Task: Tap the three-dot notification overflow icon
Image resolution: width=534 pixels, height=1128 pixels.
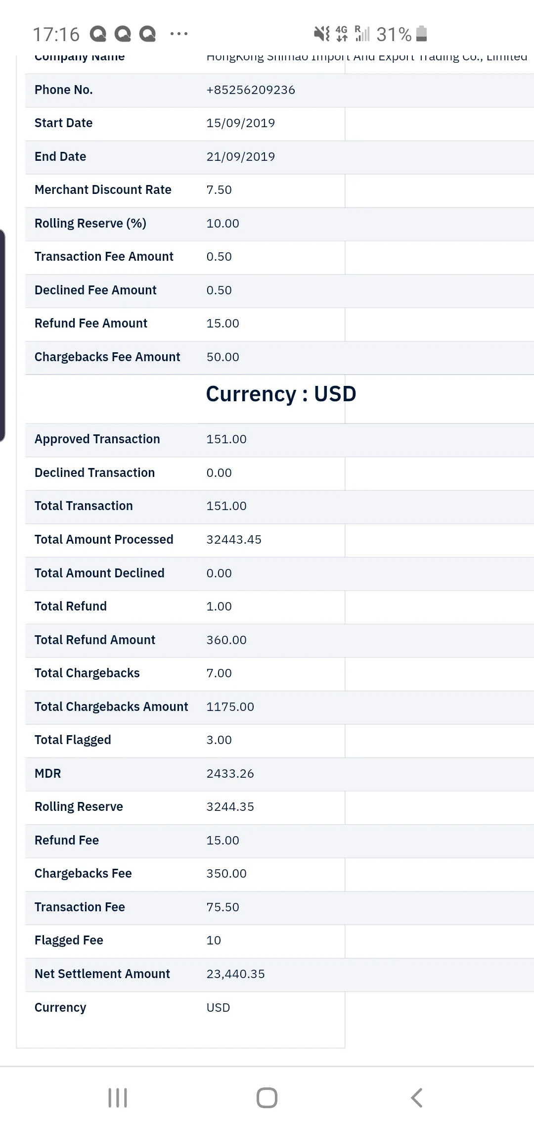Action: pos(178,34)
